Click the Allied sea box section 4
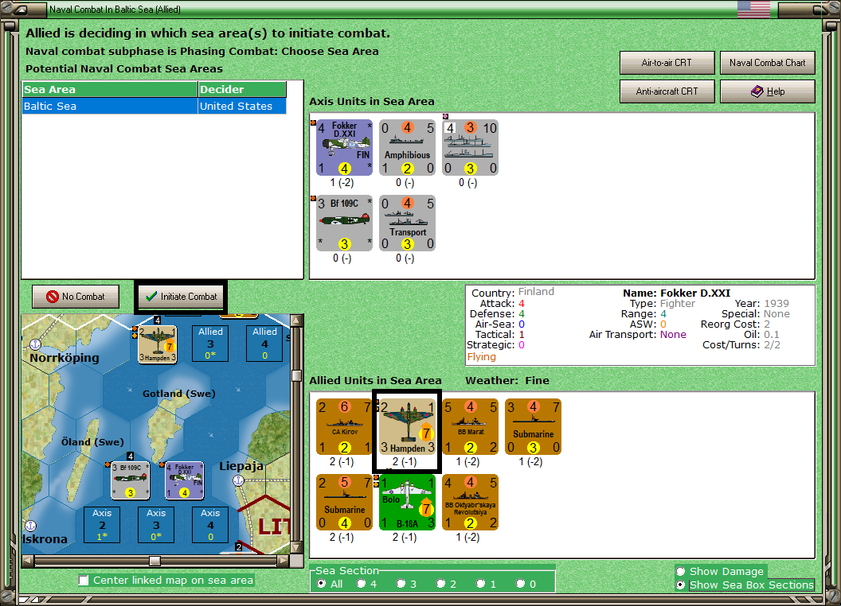841x606 pixels. [264, 344]
